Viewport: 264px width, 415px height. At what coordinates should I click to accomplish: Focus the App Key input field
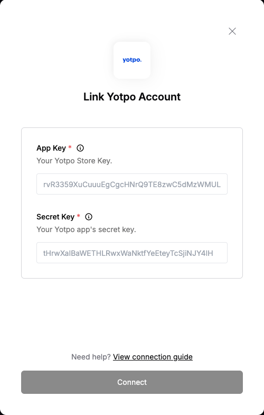[132, 184]
